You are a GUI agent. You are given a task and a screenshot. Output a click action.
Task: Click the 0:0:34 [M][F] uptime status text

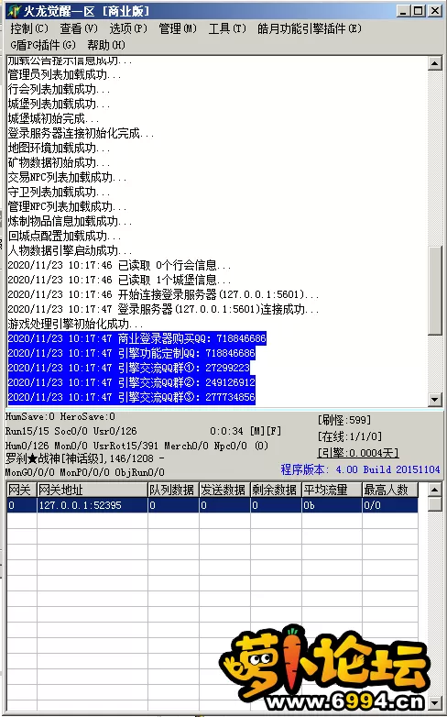(245, 431)
